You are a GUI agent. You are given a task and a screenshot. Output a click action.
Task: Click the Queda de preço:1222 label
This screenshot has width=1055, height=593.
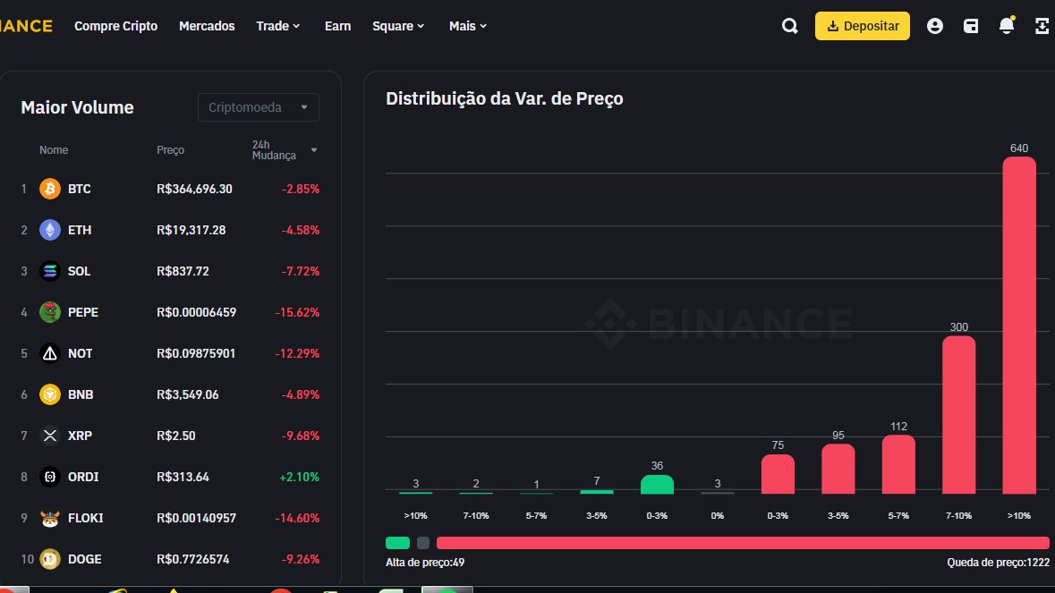click(x=999, y=562)
